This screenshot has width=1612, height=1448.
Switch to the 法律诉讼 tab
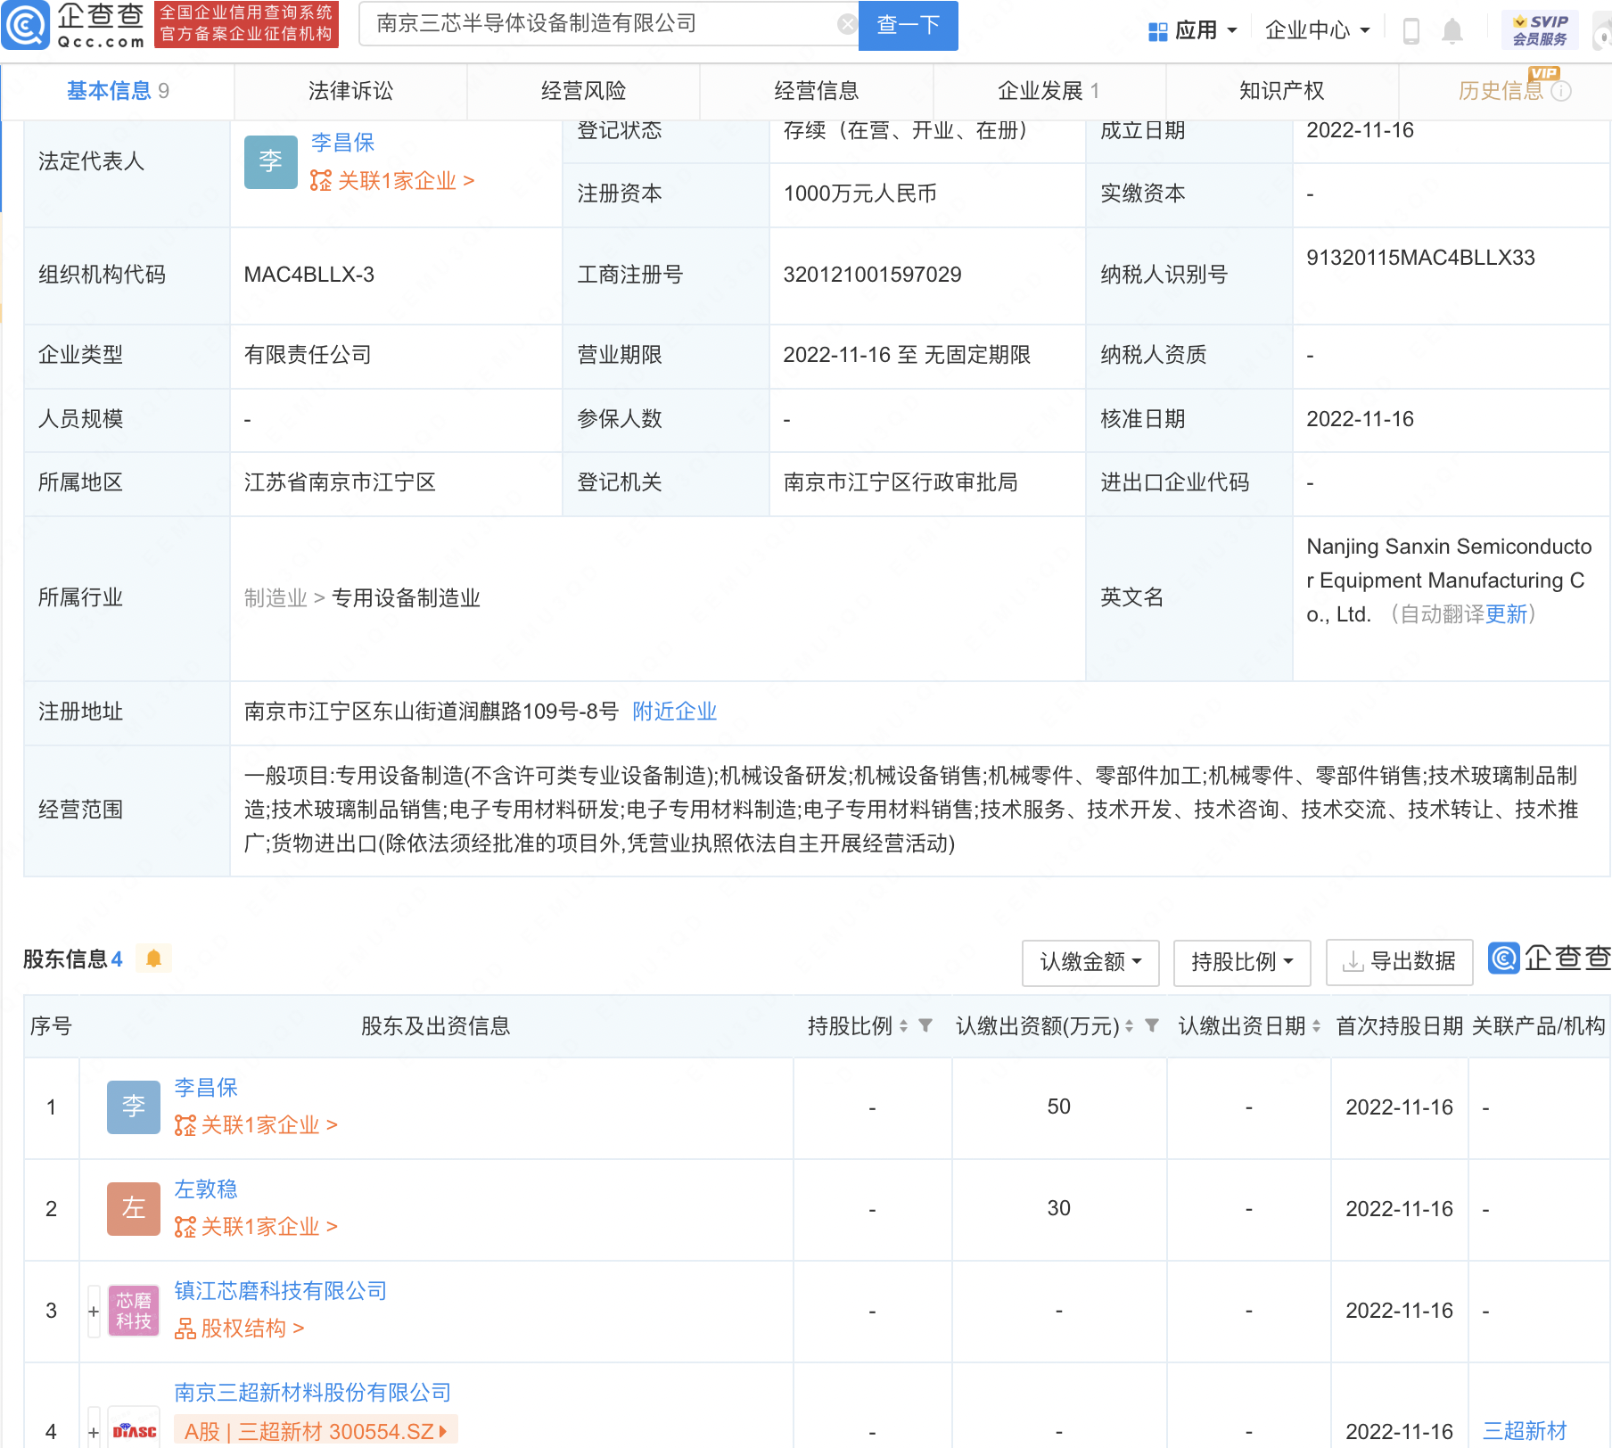coord(350,91)
